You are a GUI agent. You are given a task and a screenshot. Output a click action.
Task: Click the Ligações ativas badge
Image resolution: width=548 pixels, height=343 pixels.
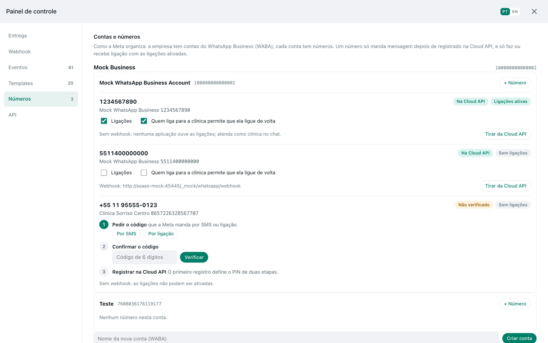510,101
